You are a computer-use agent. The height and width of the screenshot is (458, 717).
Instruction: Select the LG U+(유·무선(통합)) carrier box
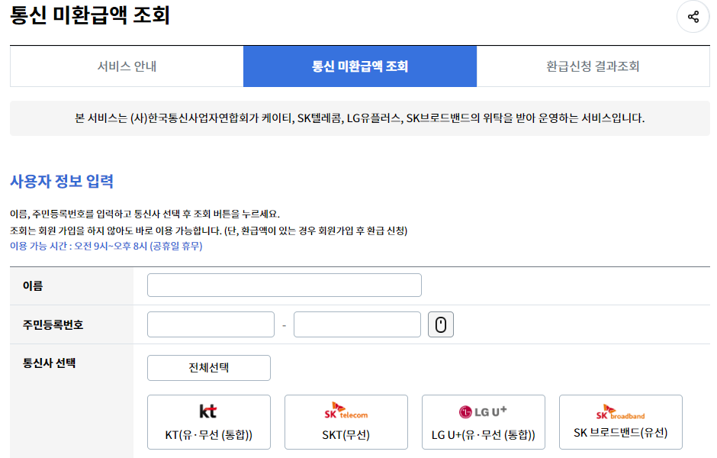click(483, 421)
